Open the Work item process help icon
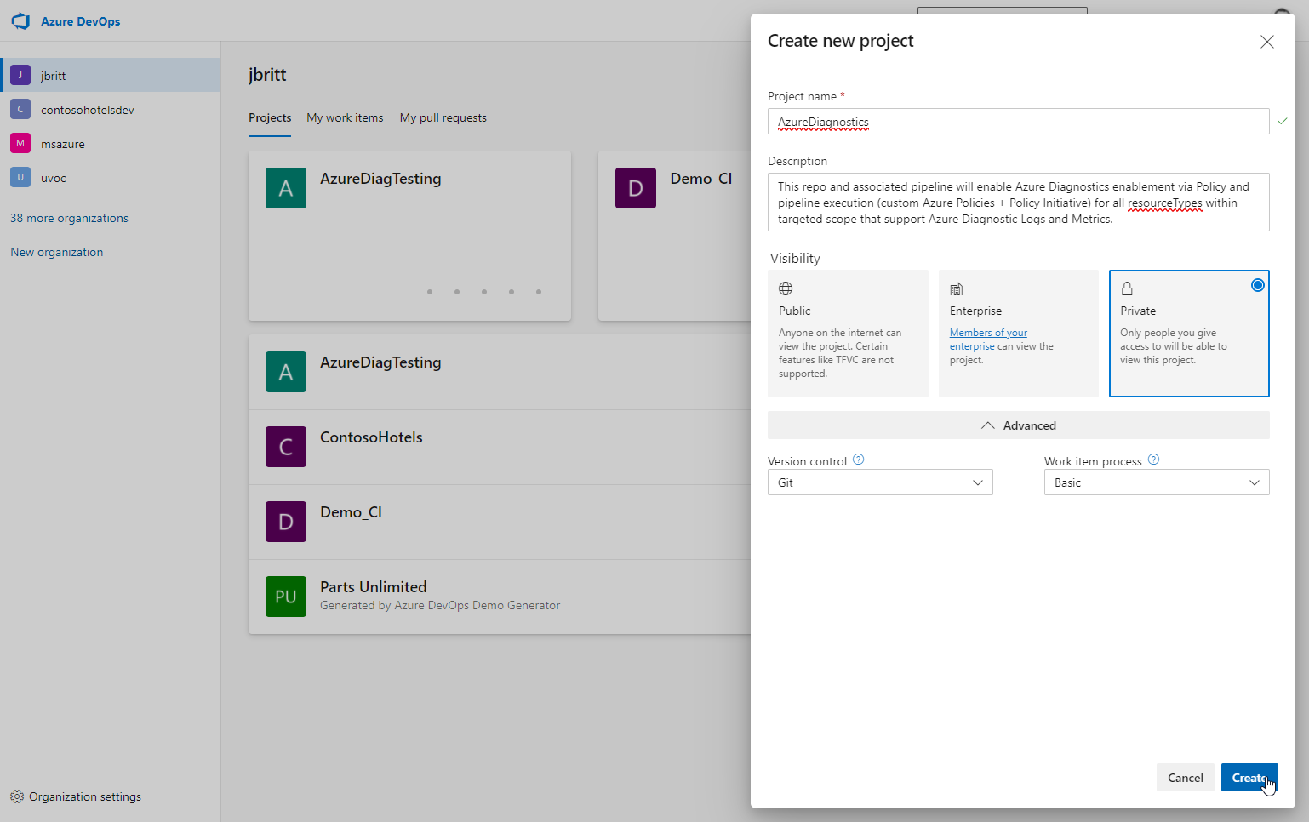 [x=1154, y=460]
